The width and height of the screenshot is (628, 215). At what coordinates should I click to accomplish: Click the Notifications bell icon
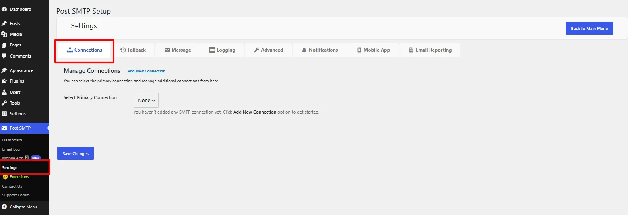point(304,50)
